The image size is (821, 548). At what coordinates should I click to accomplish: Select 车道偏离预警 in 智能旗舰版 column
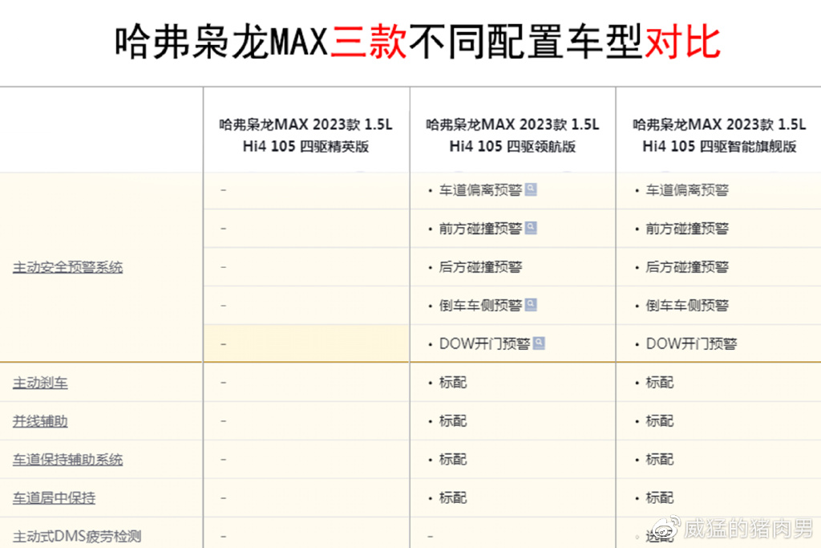coord(687,190)
